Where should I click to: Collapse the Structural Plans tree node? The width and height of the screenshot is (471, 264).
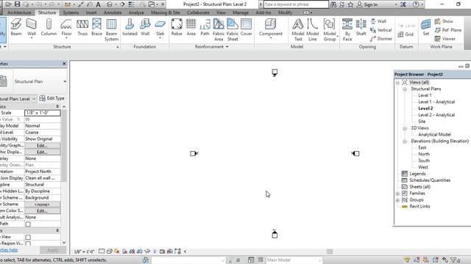(x=405, y=89)
